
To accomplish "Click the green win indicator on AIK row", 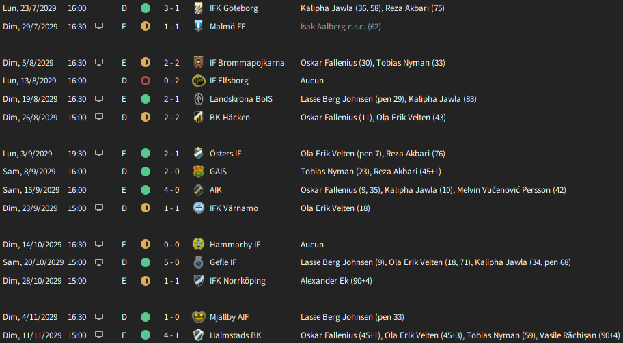I will (146, 190).
